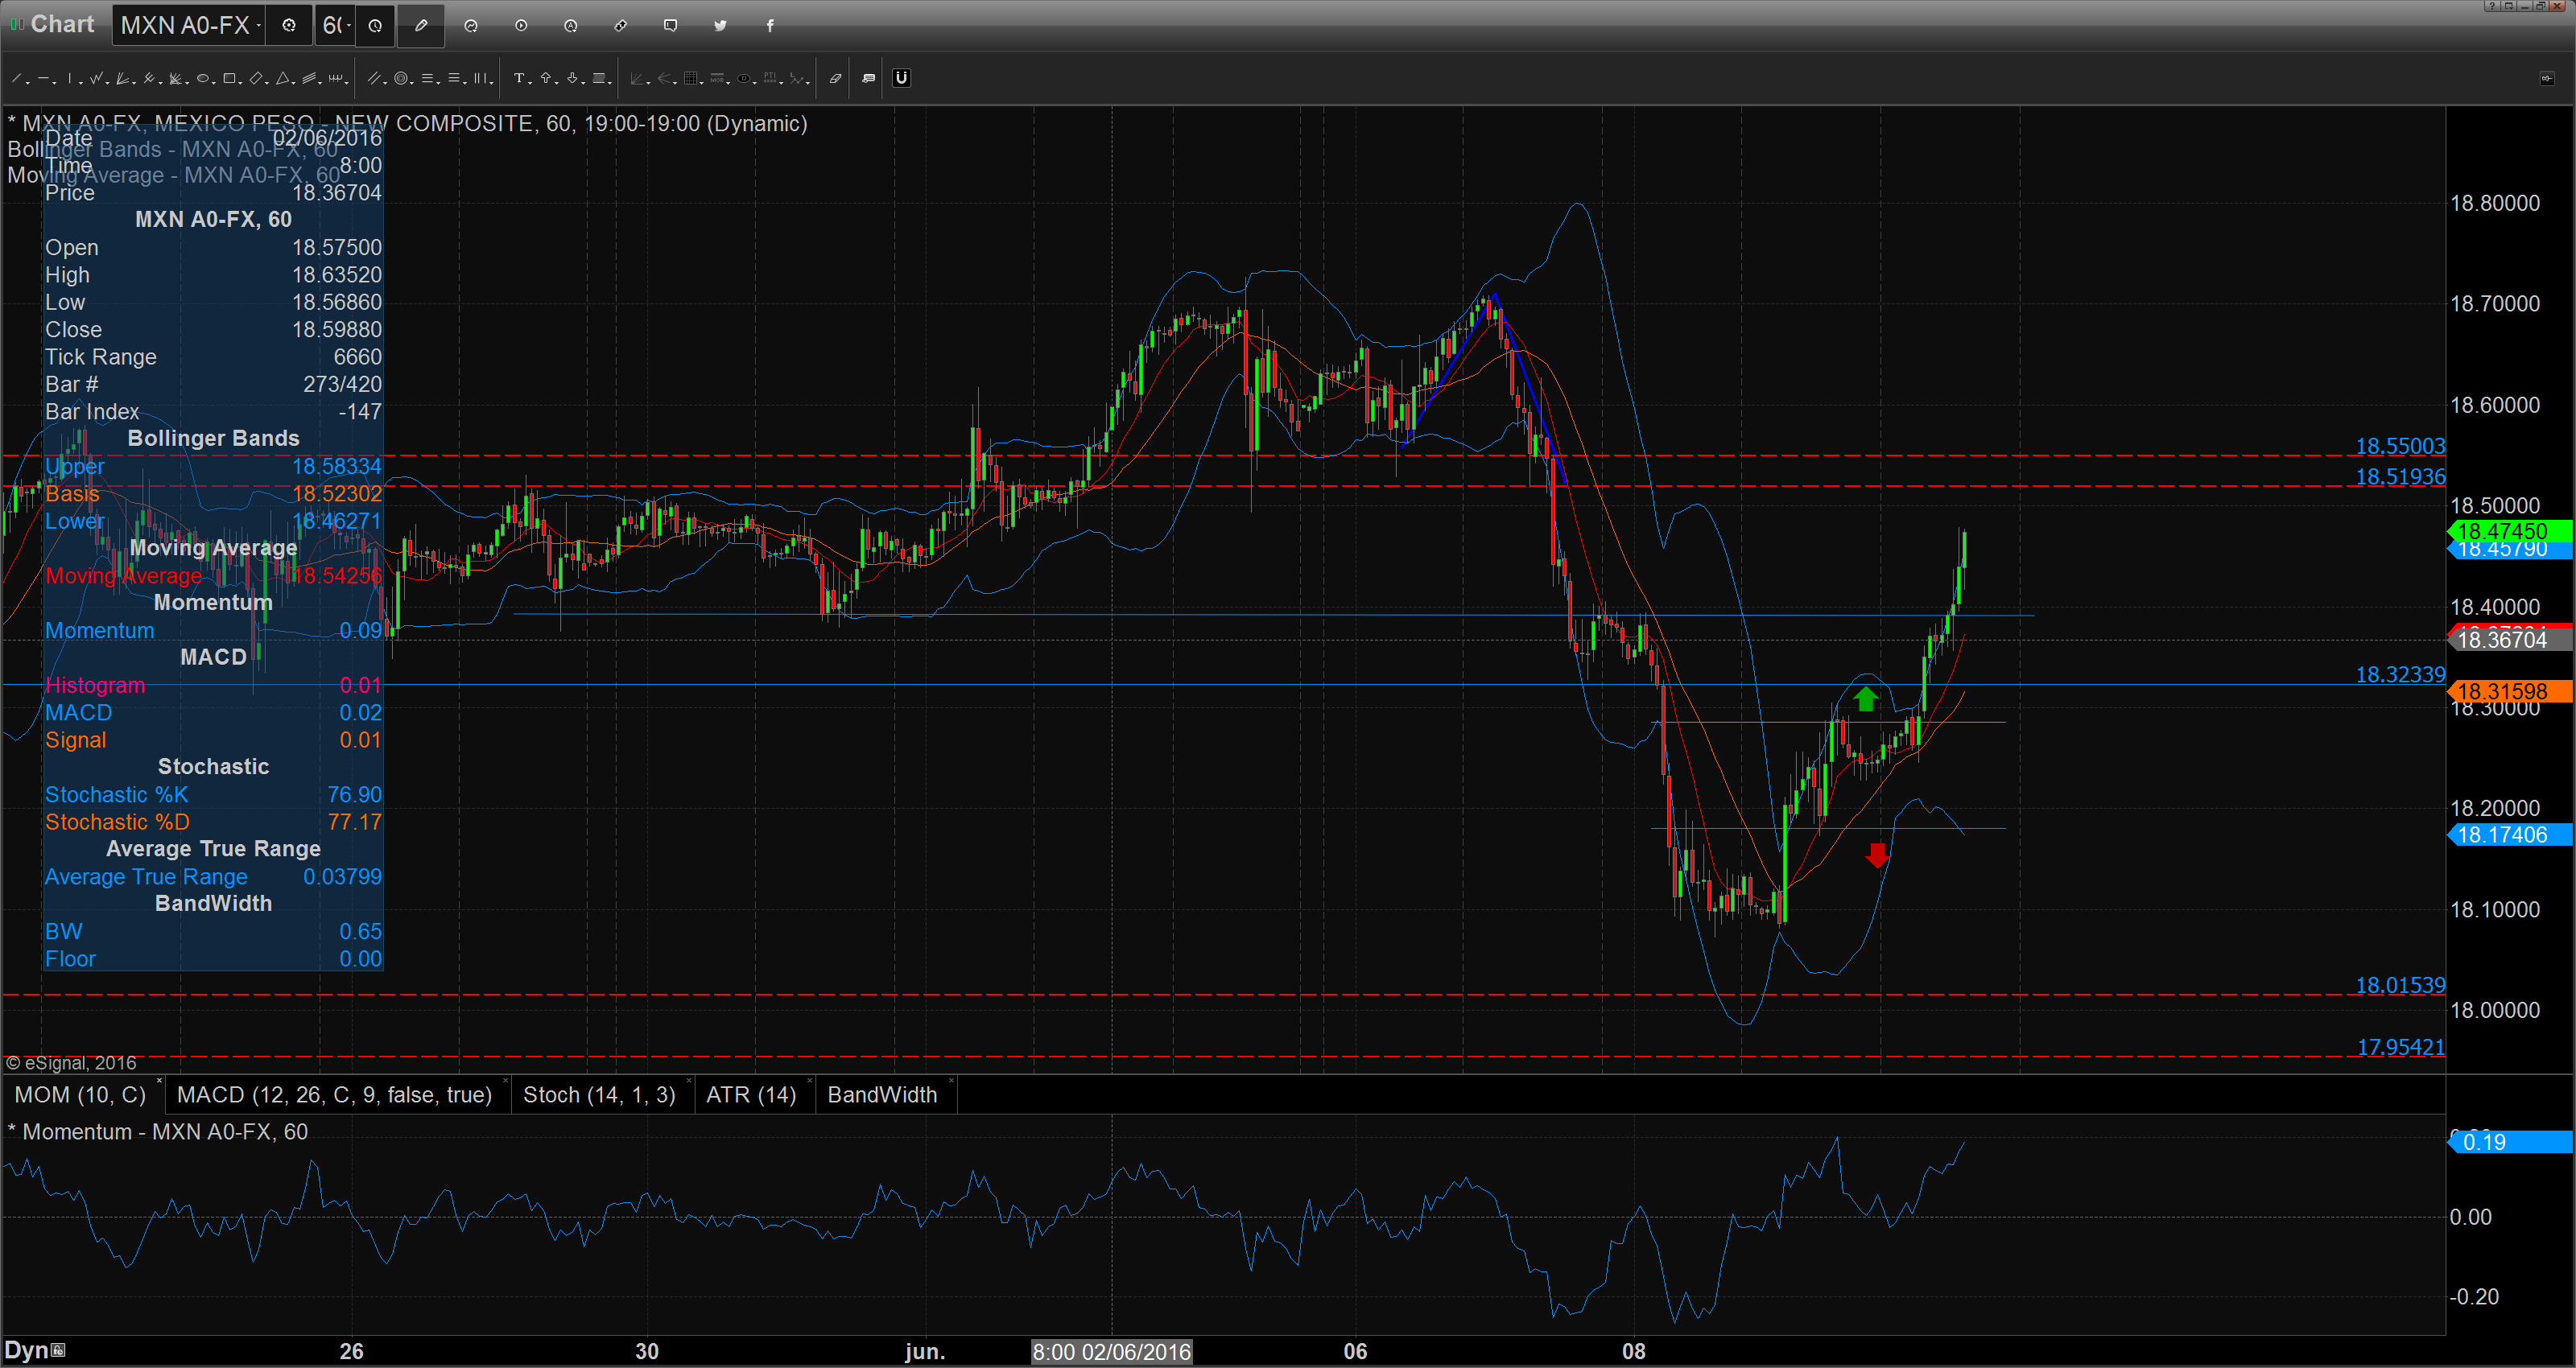Select the Andrews pitchfork tool

tap(149, 78)
